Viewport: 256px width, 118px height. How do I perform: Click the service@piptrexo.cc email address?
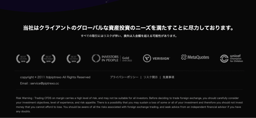tap(44, 83)
